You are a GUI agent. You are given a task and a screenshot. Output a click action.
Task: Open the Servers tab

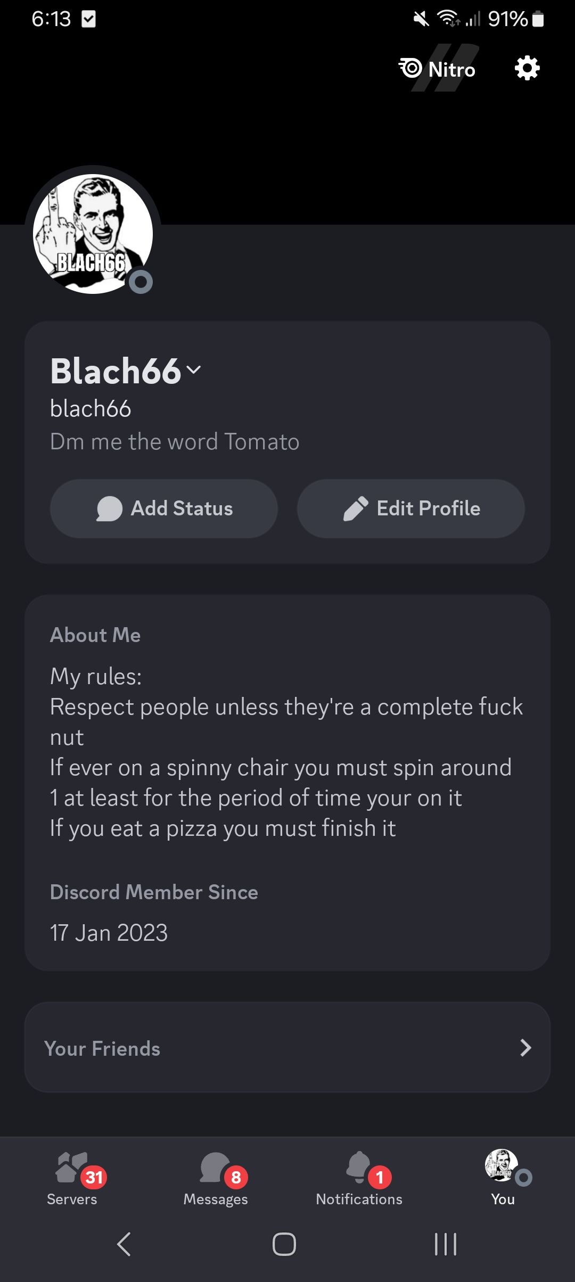tap(72, 1178)
